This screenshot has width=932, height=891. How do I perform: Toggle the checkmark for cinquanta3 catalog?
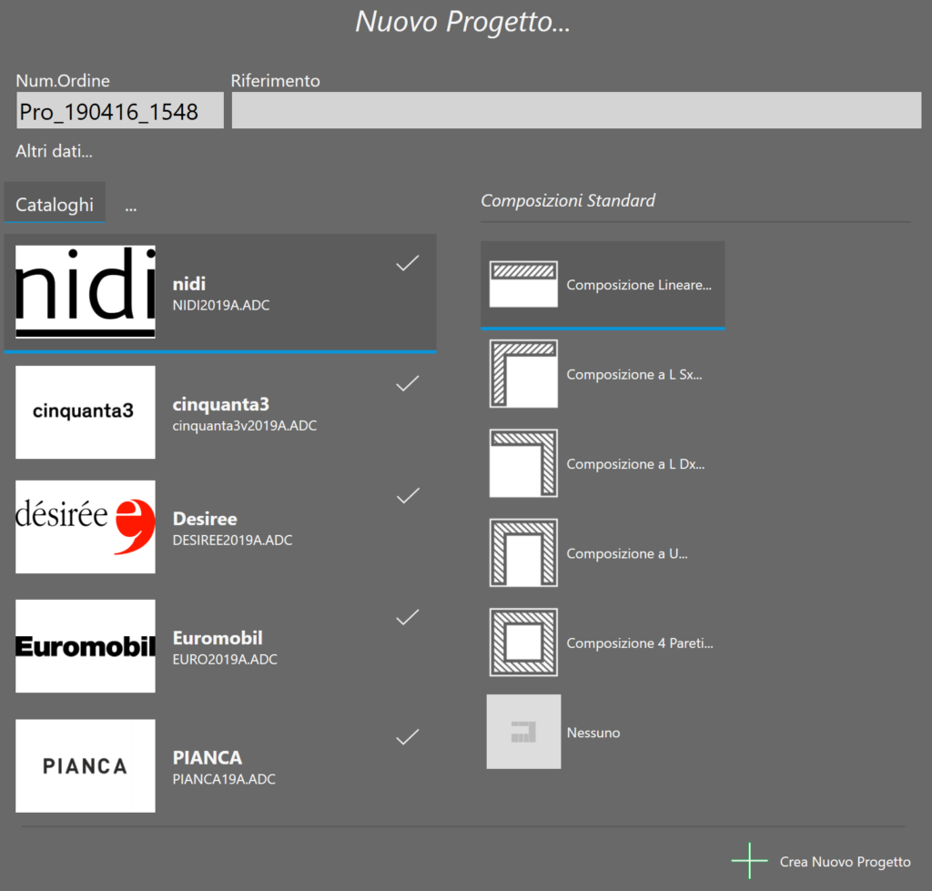coord(408,383)
